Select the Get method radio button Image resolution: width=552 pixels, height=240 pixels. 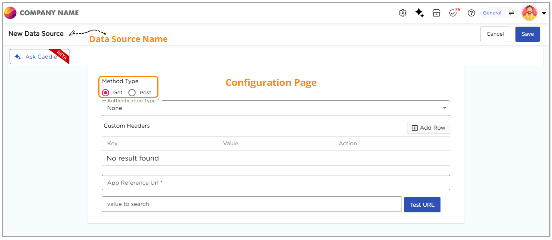(x=106, y=92)
